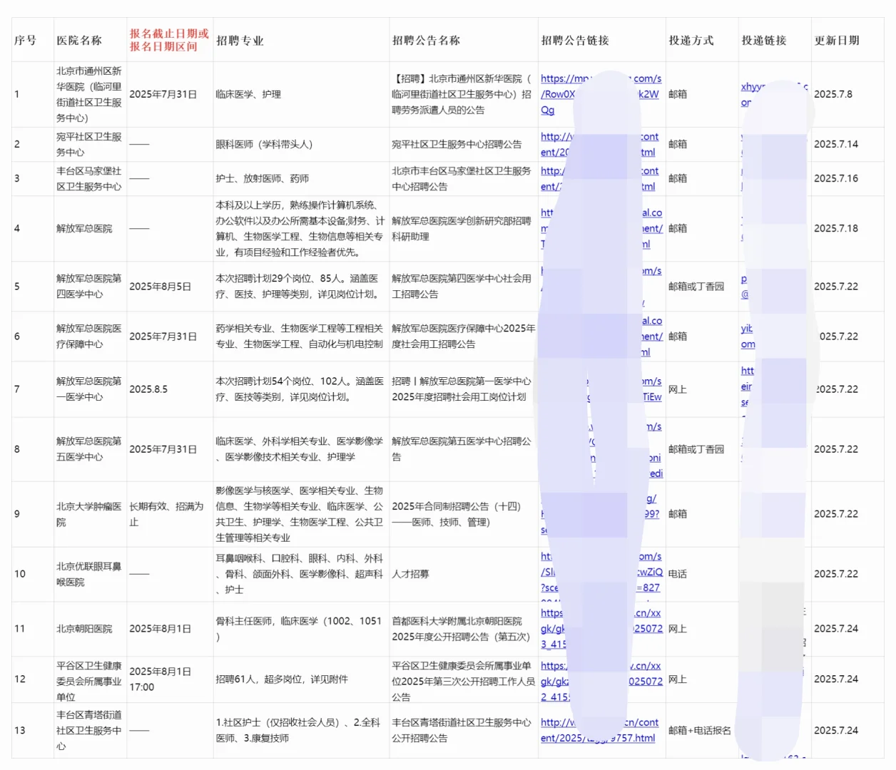Click the delivery method 邮箱+电话报名
Viewport: 896px width, 770px height.
tap(700, 730)
